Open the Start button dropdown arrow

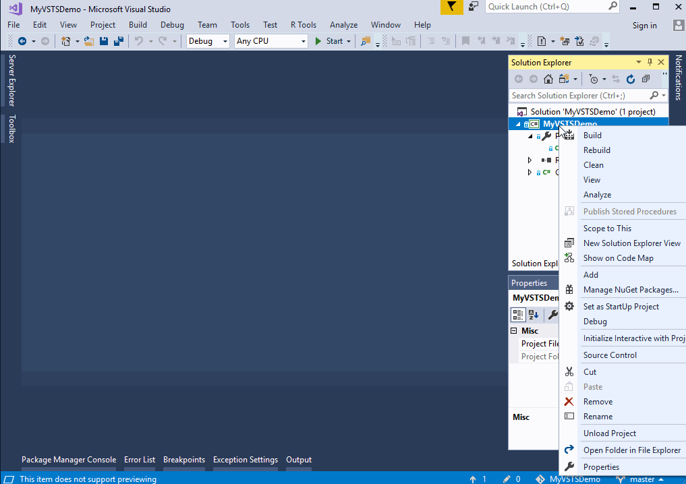[349, 42]
